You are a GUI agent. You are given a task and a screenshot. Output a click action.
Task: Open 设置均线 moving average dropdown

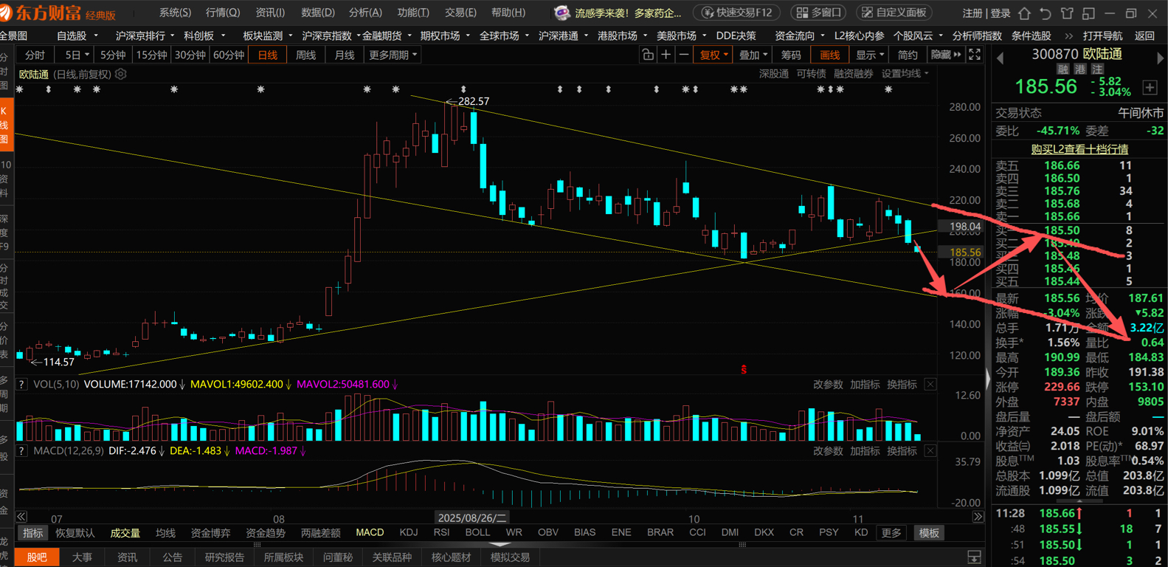(905, 74)
